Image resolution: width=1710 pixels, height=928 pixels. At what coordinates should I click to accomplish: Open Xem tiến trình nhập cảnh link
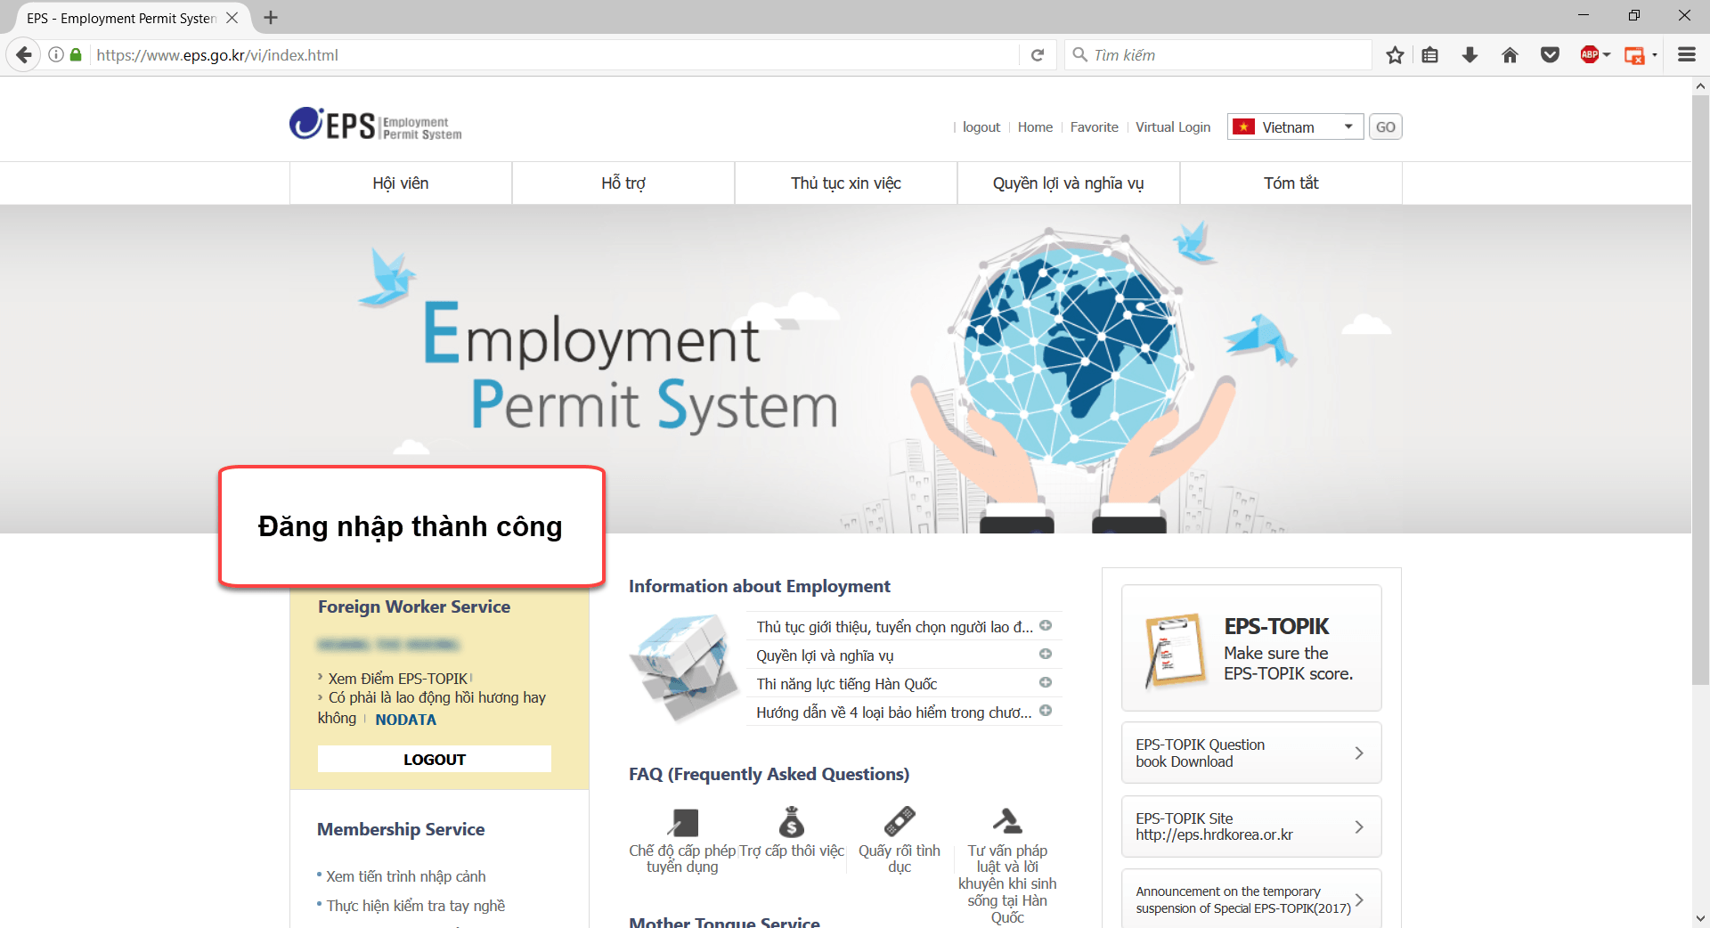[406, 876]
